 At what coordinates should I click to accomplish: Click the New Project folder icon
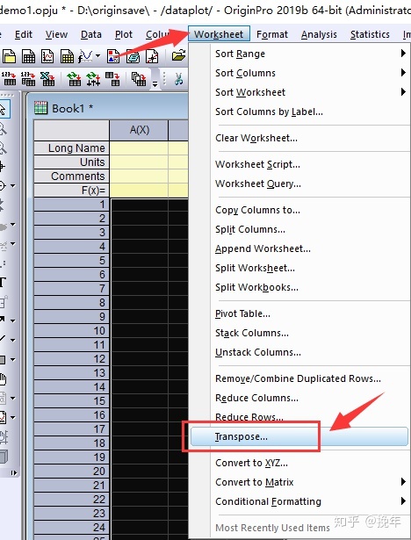pos(10,56)
